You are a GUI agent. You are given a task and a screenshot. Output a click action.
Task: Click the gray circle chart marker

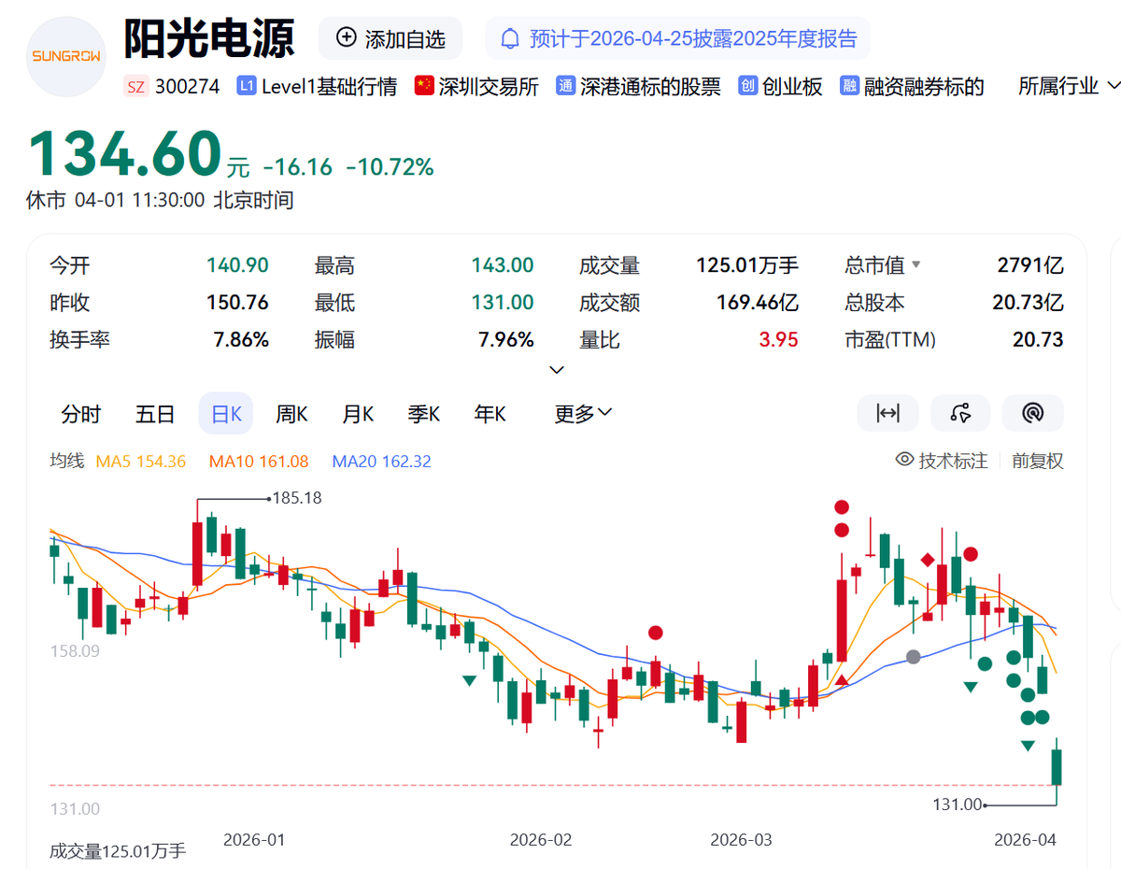click(914, 657)
